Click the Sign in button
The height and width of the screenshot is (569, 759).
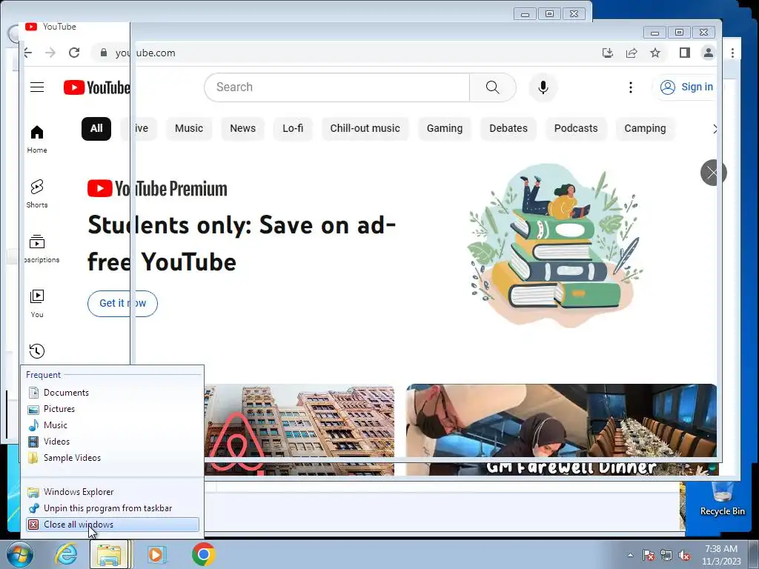click(x=686, y=87)
